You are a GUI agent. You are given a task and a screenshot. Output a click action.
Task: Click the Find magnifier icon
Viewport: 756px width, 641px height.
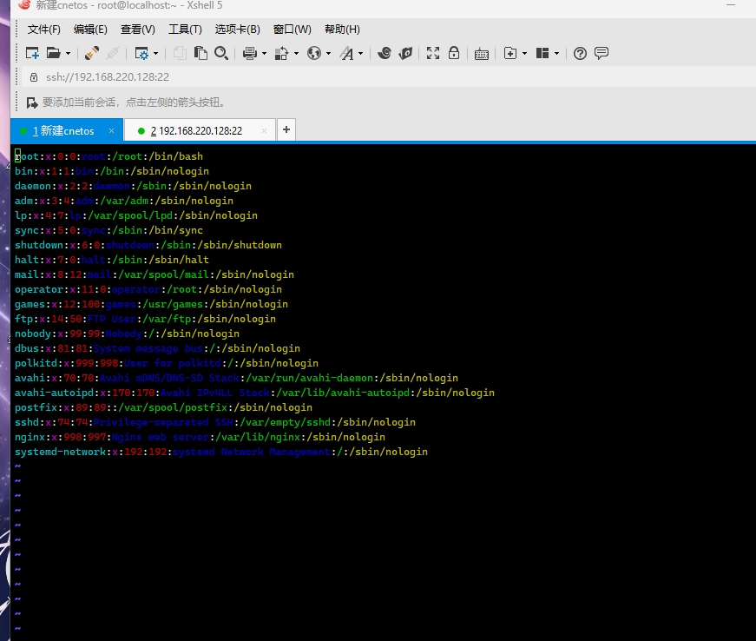221,53
